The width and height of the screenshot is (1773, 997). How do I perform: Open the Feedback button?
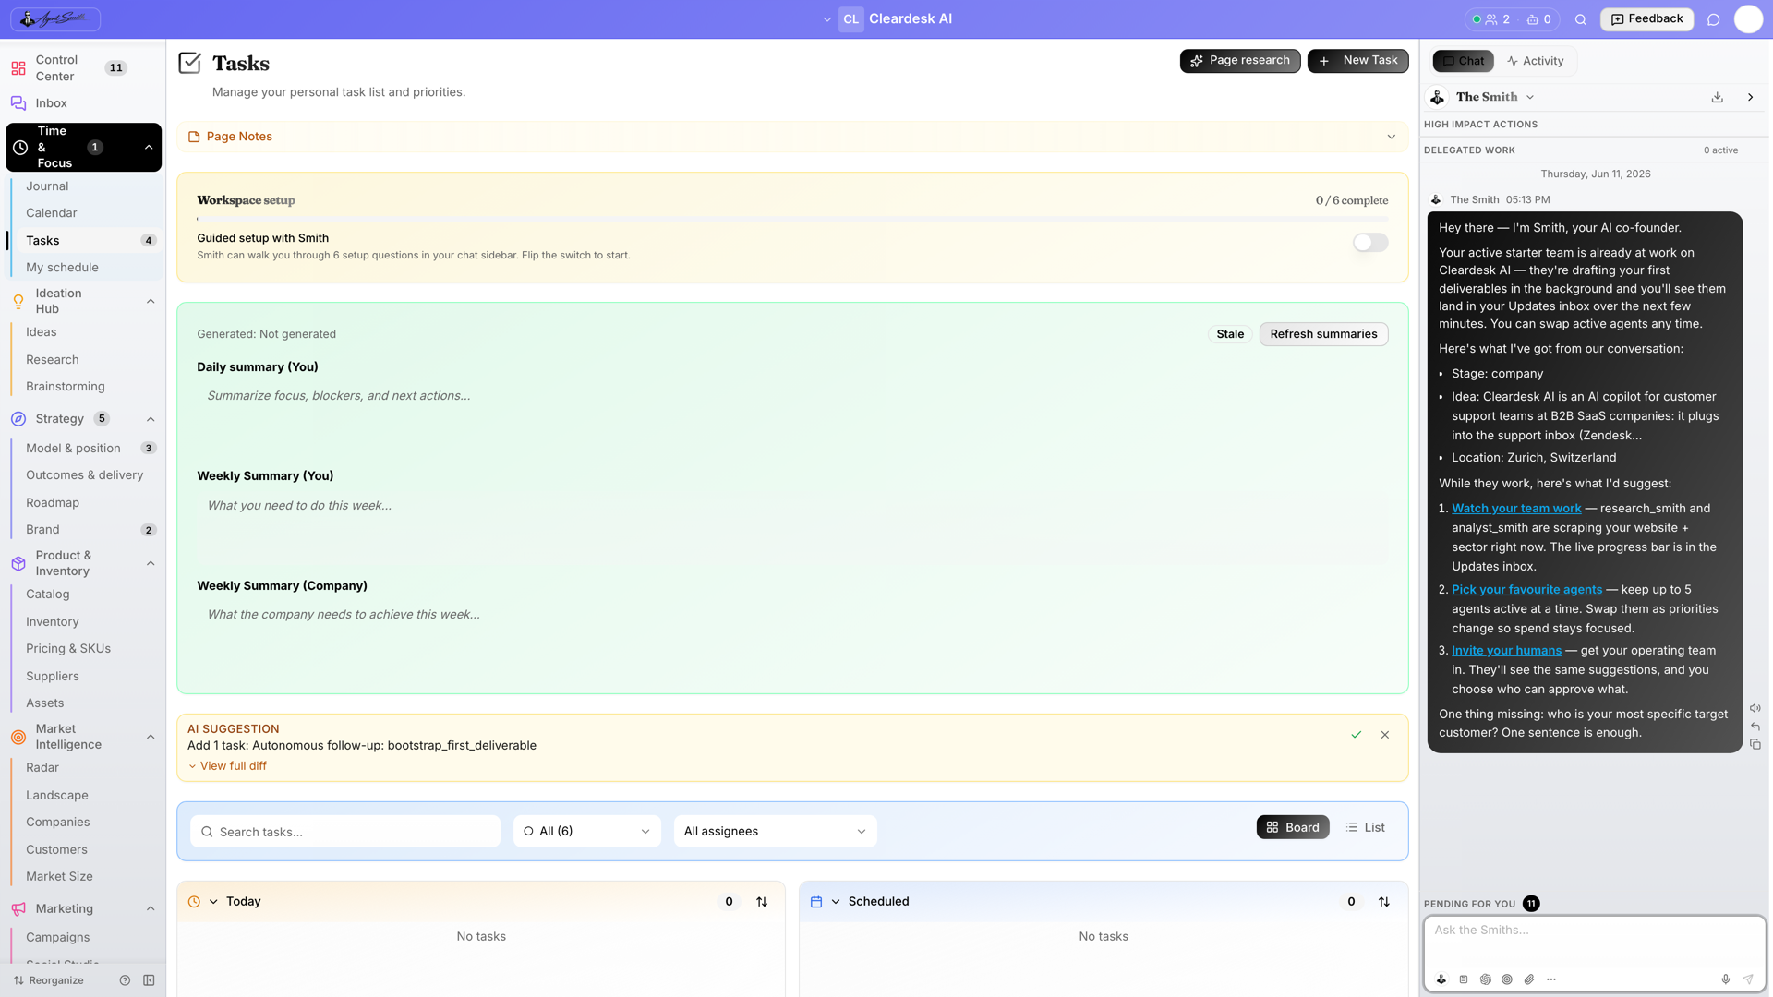click(1646, 19)
